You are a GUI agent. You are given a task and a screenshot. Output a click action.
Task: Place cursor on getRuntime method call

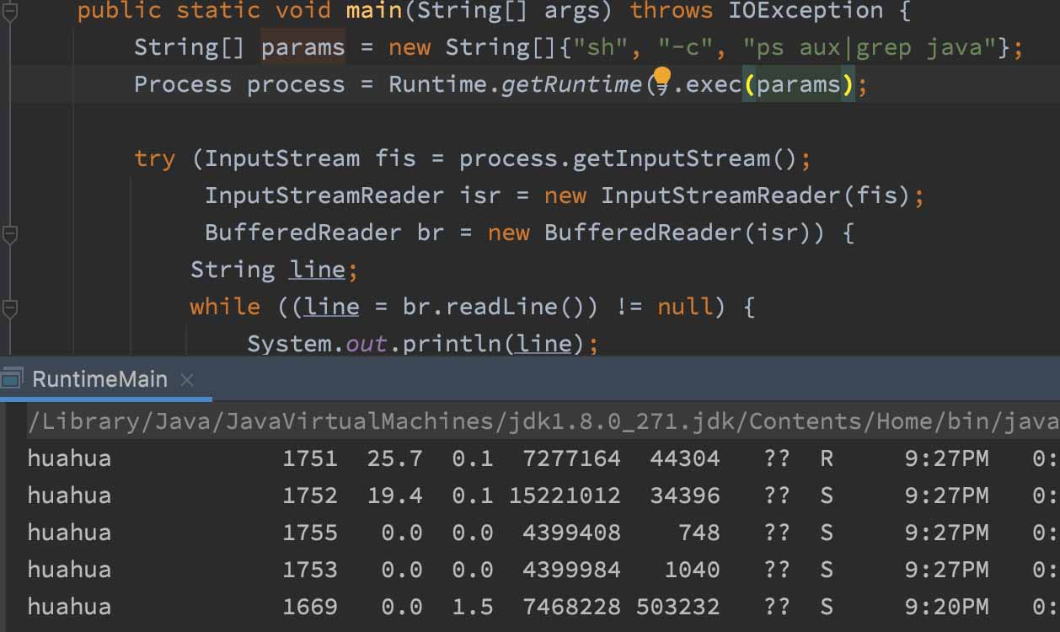(x=570, y=84)
